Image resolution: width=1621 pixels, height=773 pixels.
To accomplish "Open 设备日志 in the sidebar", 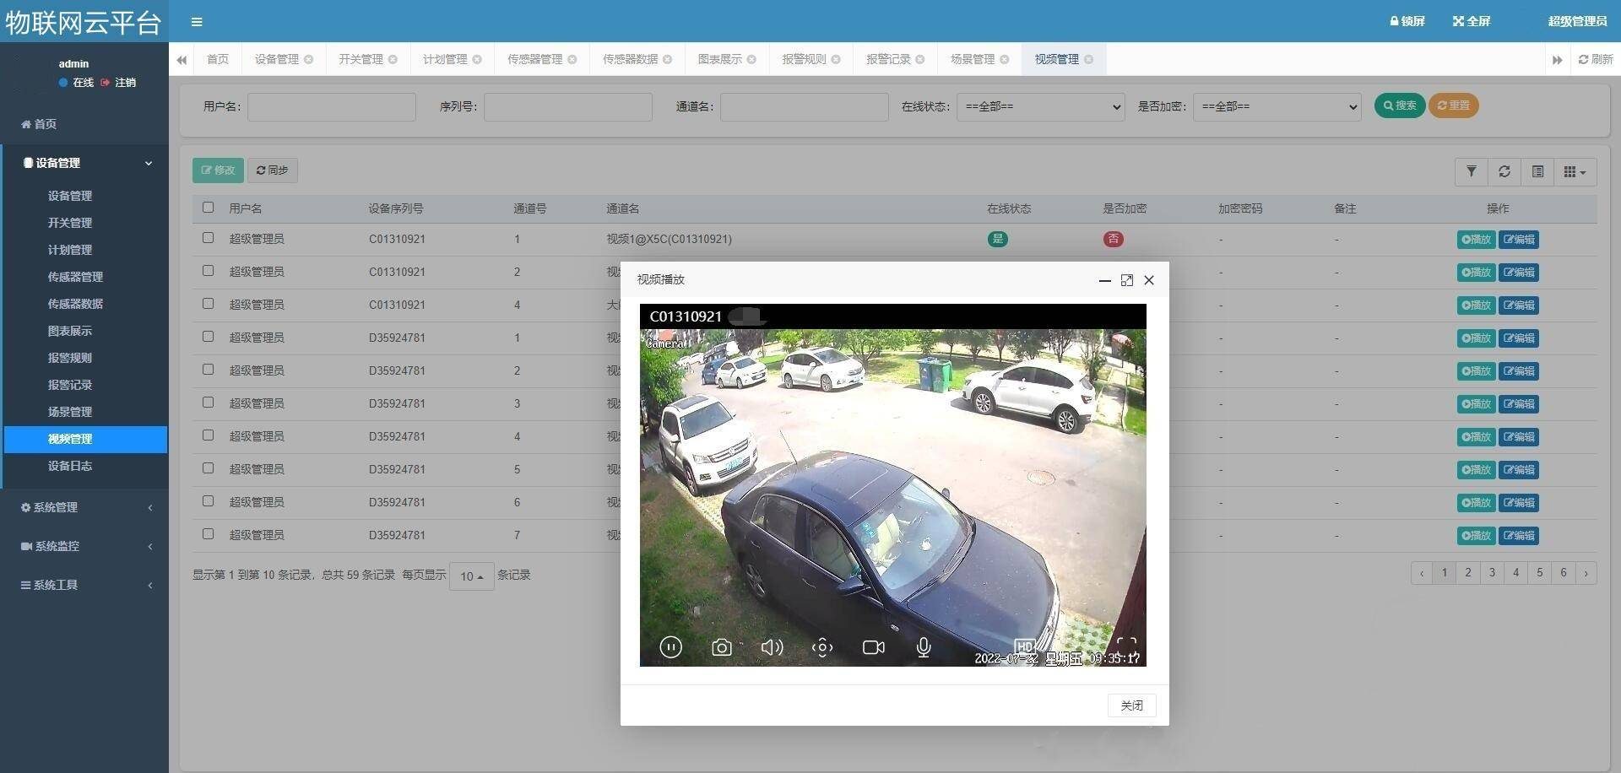I will 70,466.
